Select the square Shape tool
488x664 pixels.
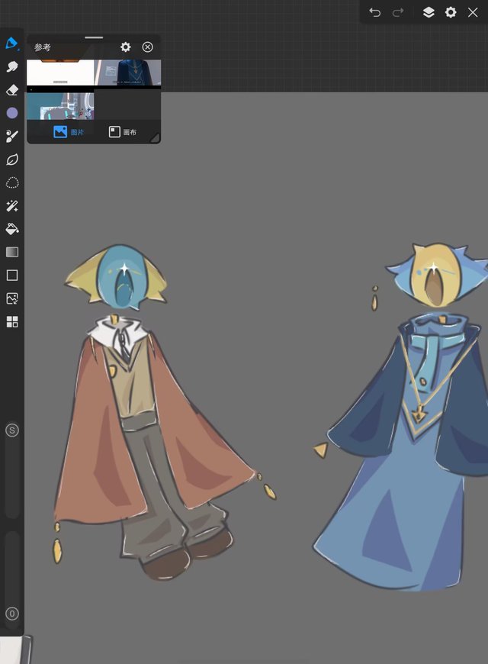pyautogui.click(x=11, y=276)
